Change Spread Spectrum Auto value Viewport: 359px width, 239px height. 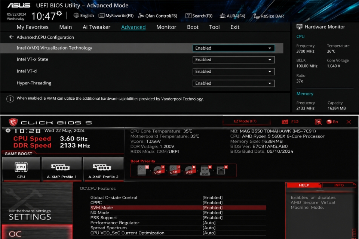point(209,228)
